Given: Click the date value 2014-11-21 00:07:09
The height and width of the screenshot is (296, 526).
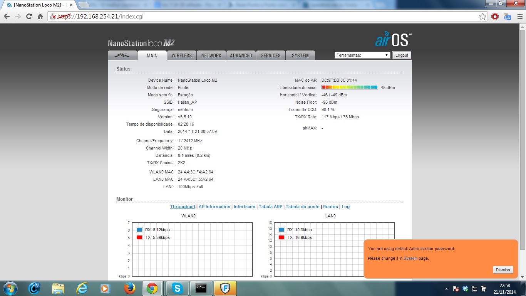Looking at the screenshot, I should [197, 131].
